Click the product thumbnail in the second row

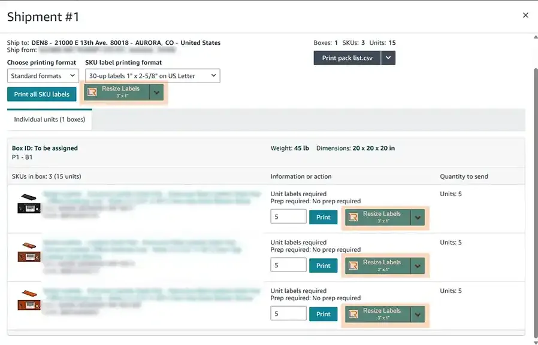[29, 252]
